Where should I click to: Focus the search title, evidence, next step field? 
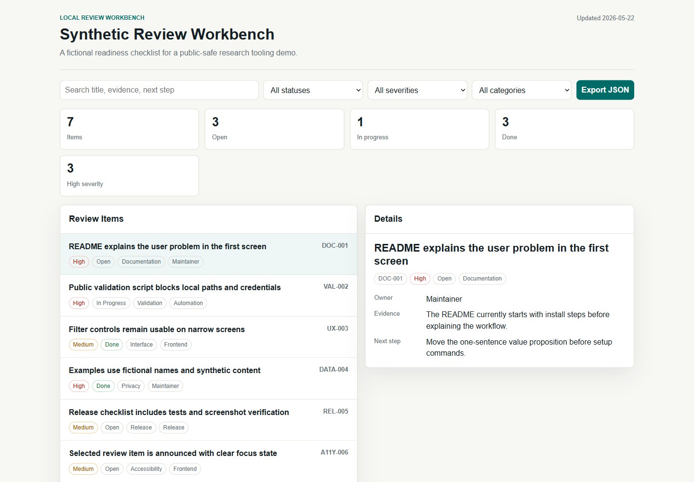point(159,90)
